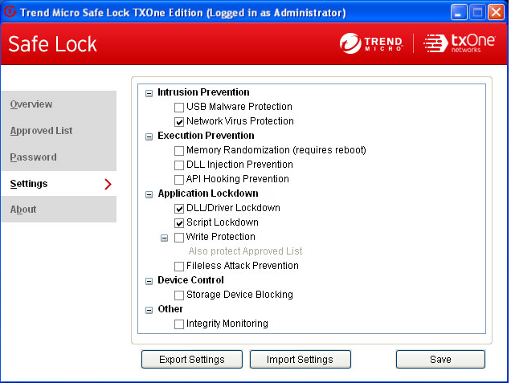Click the red arrow beside Settings

(107, 184)
